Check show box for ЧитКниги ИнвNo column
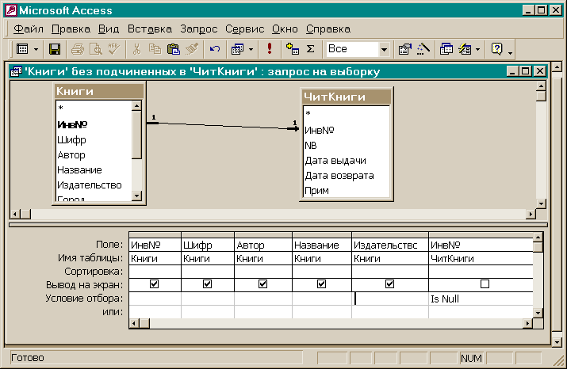Screen dimensions: 567x369 (x=485, y=284)
